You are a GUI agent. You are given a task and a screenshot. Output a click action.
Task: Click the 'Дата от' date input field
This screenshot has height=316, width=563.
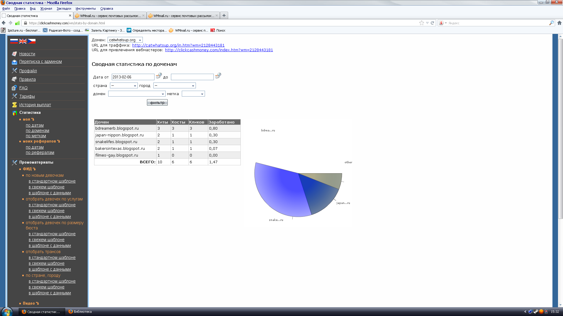[133, 77]
